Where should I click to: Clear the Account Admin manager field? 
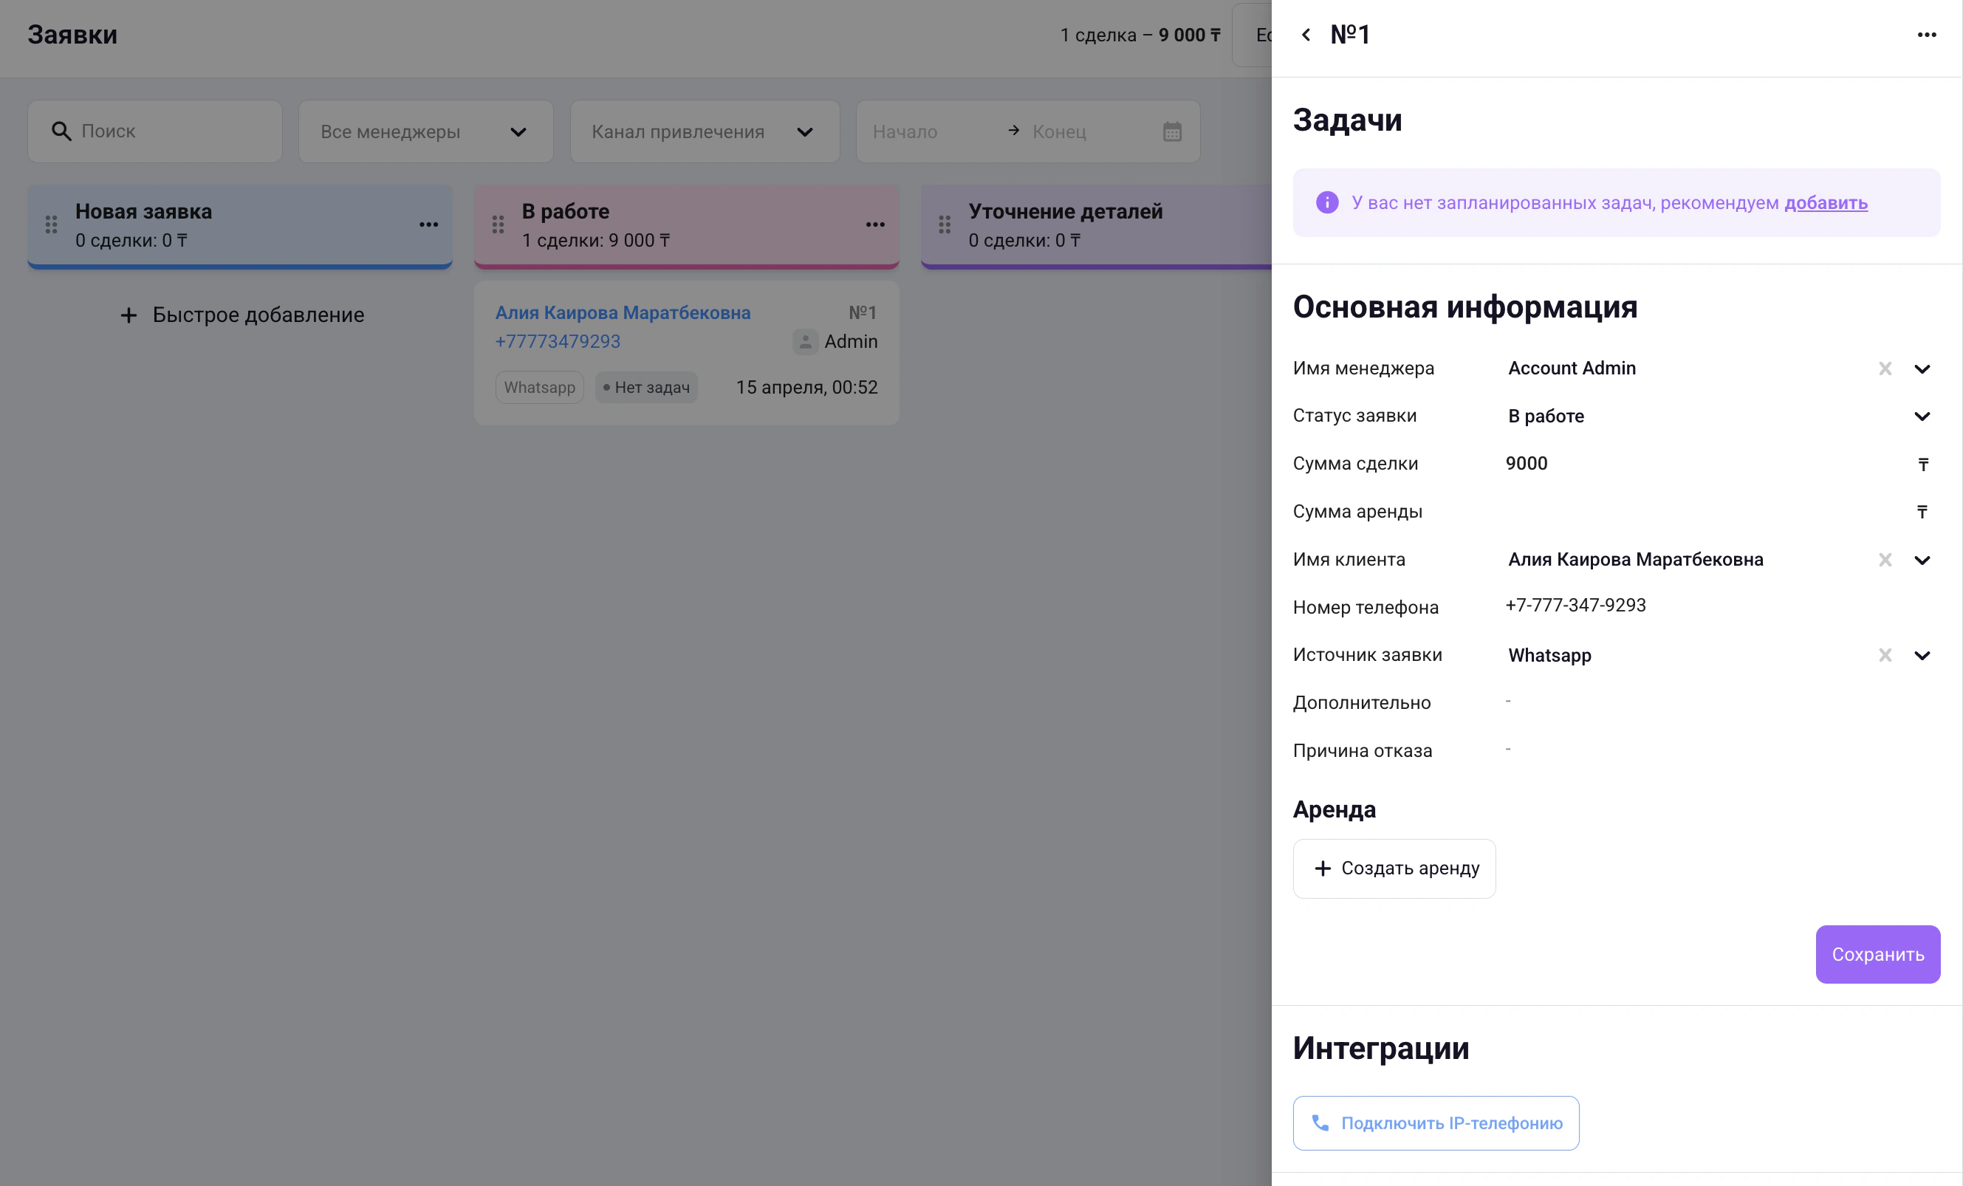(1885, 369)
